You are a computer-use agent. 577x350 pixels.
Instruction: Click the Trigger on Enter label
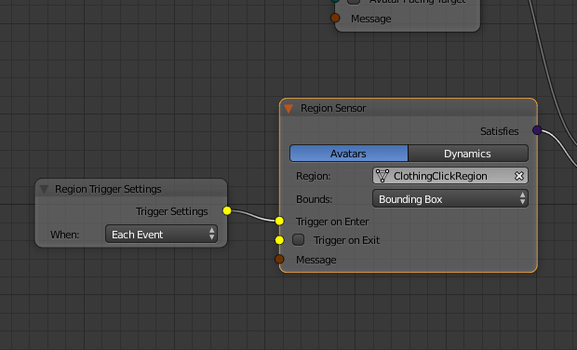tap(332, 222)
